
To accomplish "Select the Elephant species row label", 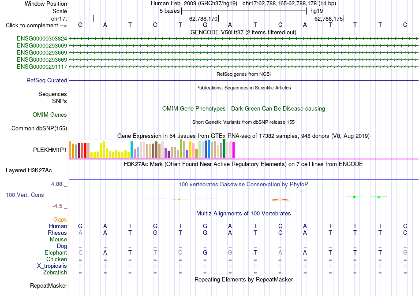I will [x=56, y=252].
